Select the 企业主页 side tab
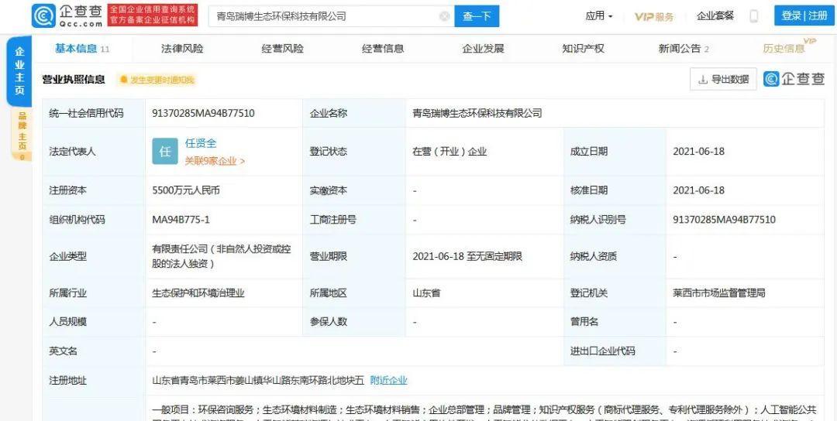 19,71
